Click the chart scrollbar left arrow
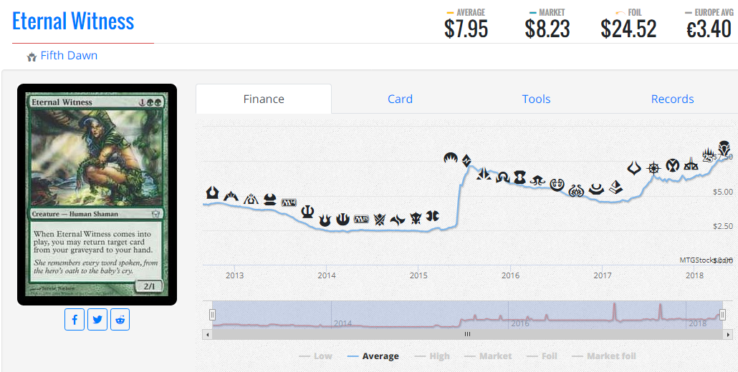 207,334
